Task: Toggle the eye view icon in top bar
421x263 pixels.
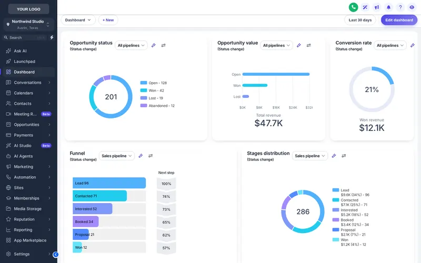Action: point(412,7)
